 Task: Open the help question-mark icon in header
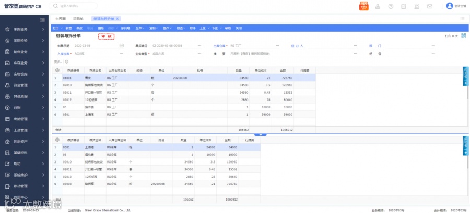click(391, 6)
